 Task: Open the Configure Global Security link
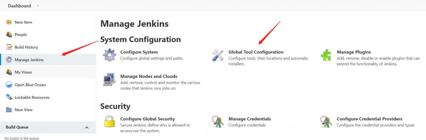coord(147,119)
